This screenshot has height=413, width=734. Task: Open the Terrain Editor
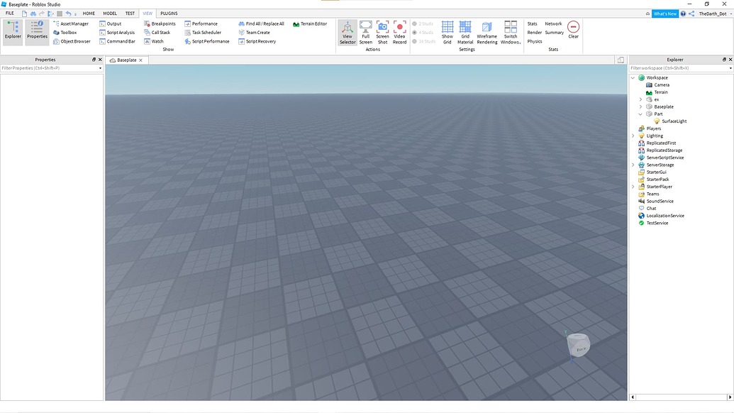click(x=311, y=23)
